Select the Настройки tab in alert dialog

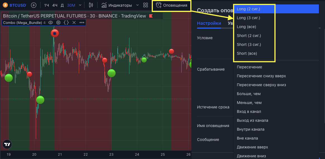tap(209, 23)
